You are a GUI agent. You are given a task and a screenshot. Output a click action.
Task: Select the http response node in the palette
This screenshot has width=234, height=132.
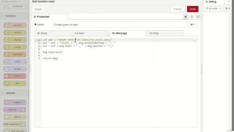click(x=15, y=124)
